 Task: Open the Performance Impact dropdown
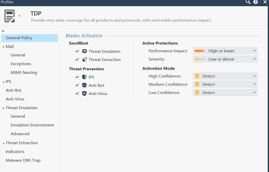[x=225, y=51]
